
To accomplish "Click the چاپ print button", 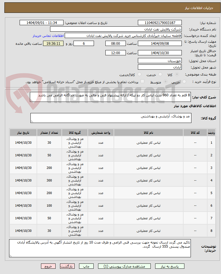I will pyautogui.click(x=86, y=266).
